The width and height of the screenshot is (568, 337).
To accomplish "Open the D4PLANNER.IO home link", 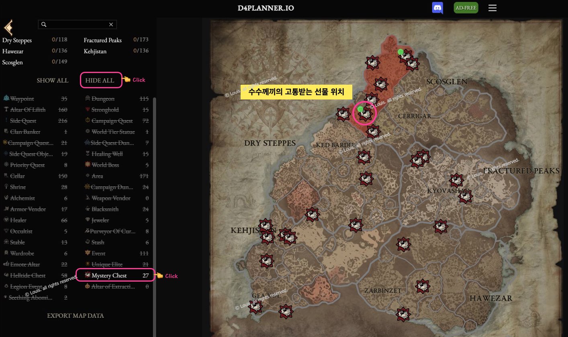I will 266,8.
